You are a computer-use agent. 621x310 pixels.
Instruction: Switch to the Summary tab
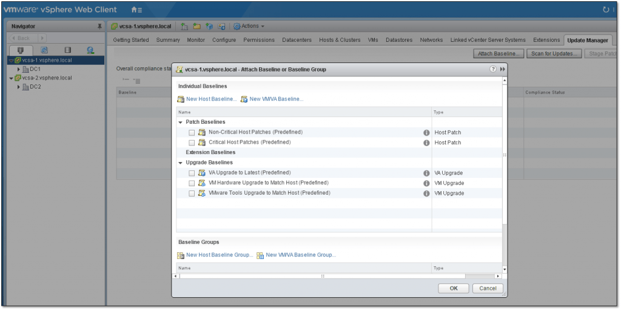168,40
